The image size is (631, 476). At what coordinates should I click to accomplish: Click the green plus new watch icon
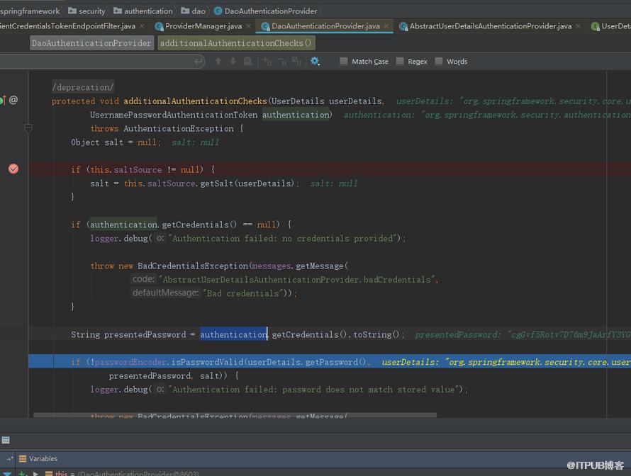point(22,474)
